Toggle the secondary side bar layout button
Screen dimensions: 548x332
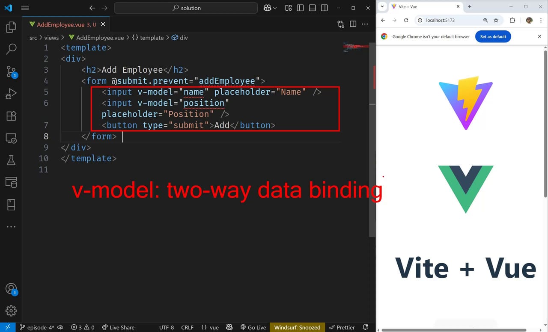tap(324, 8)
